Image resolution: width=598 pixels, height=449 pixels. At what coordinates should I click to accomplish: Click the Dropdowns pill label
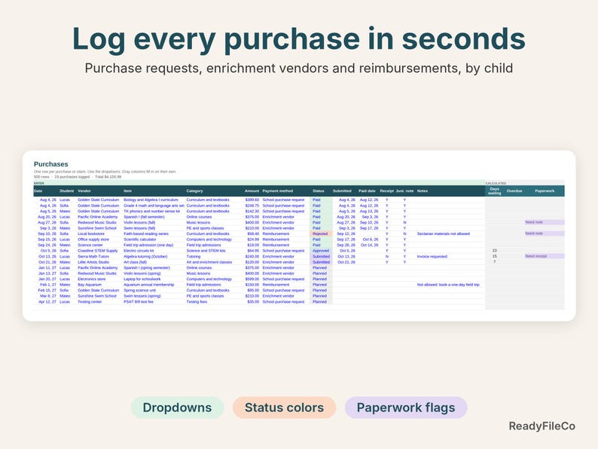177,408
